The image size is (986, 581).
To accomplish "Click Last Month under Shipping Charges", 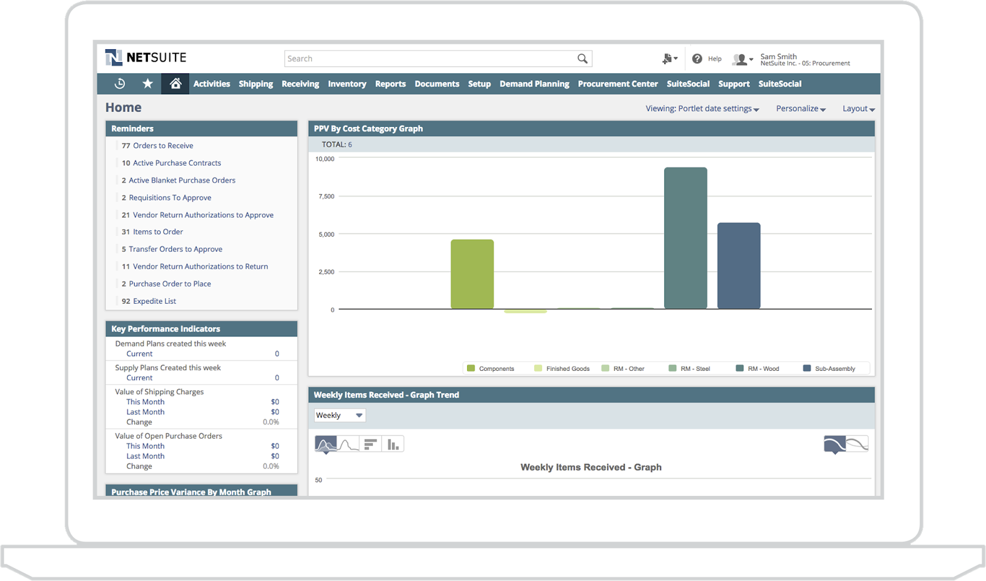I will coord(145,412).
